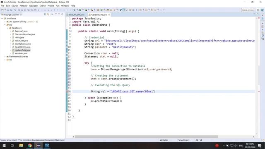Open the Window menu

65,6
